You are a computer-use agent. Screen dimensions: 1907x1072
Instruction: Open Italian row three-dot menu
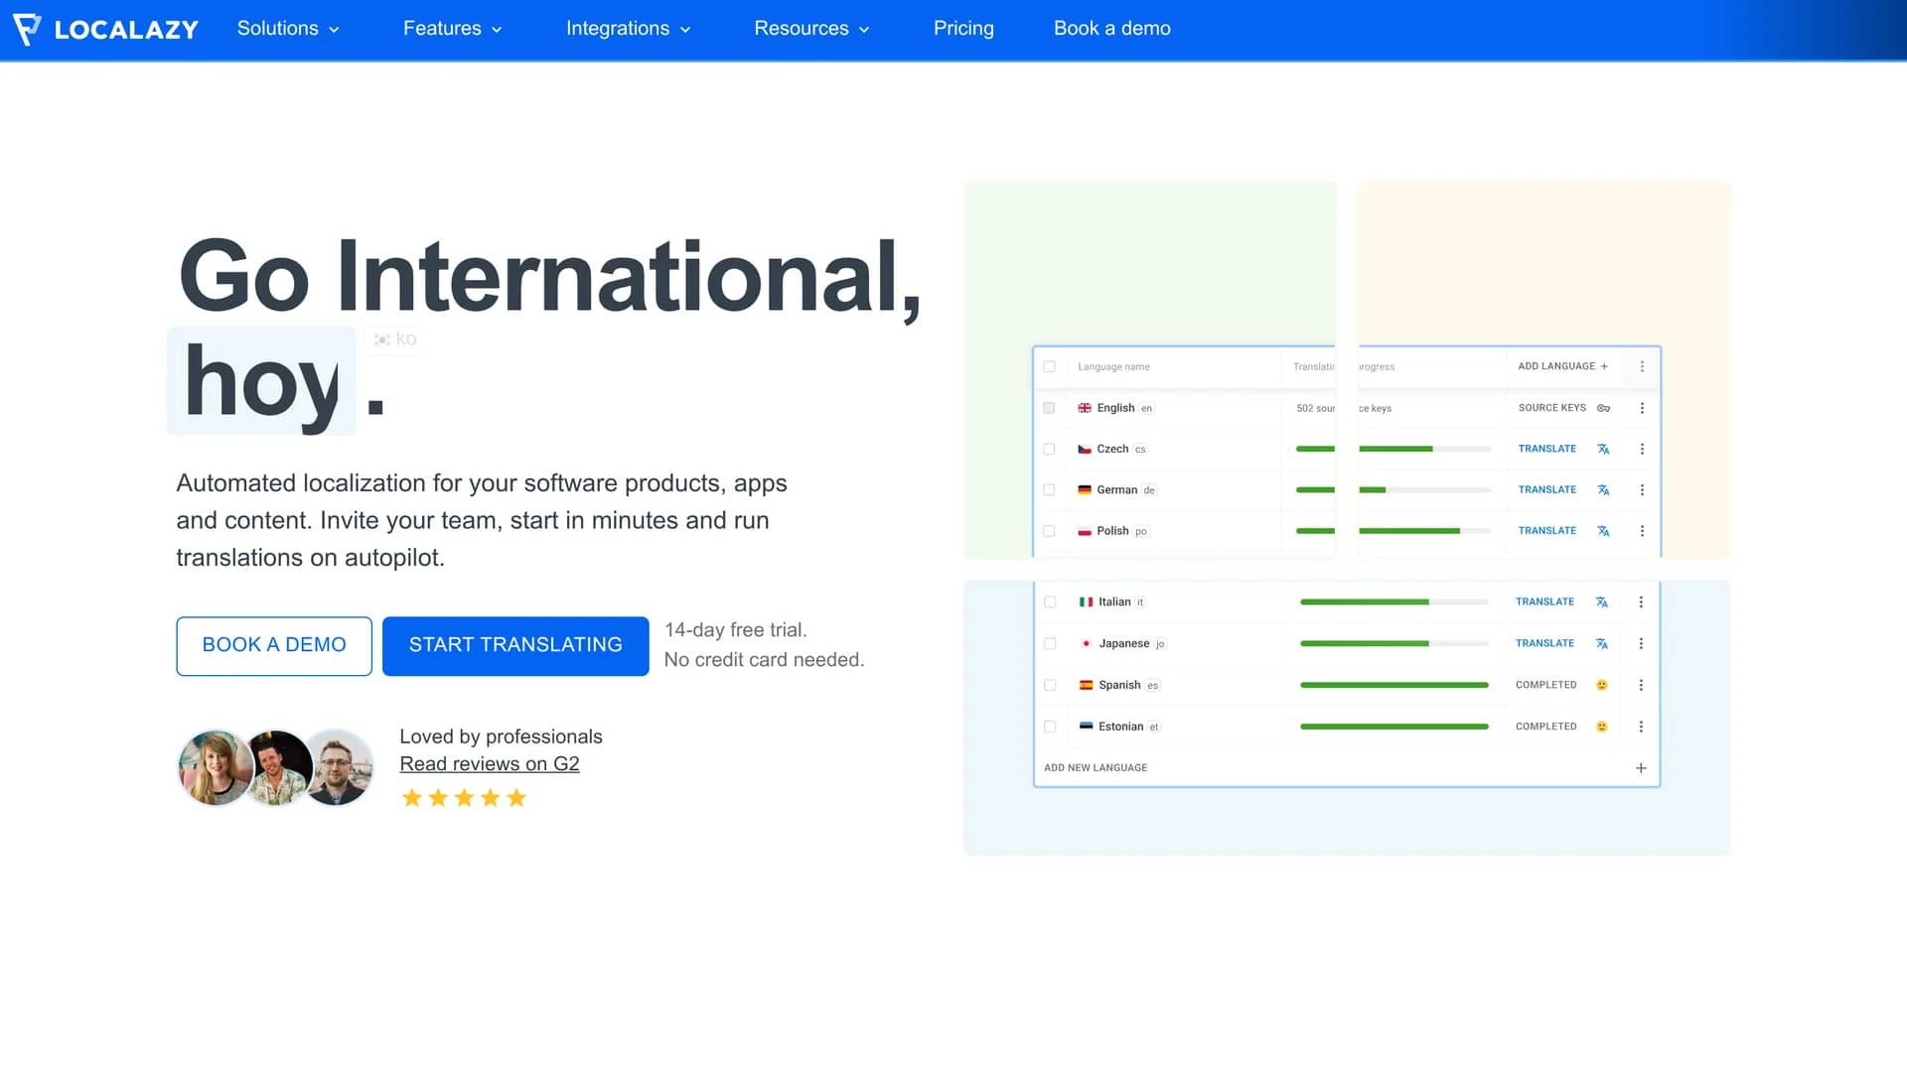(1641, 602)
